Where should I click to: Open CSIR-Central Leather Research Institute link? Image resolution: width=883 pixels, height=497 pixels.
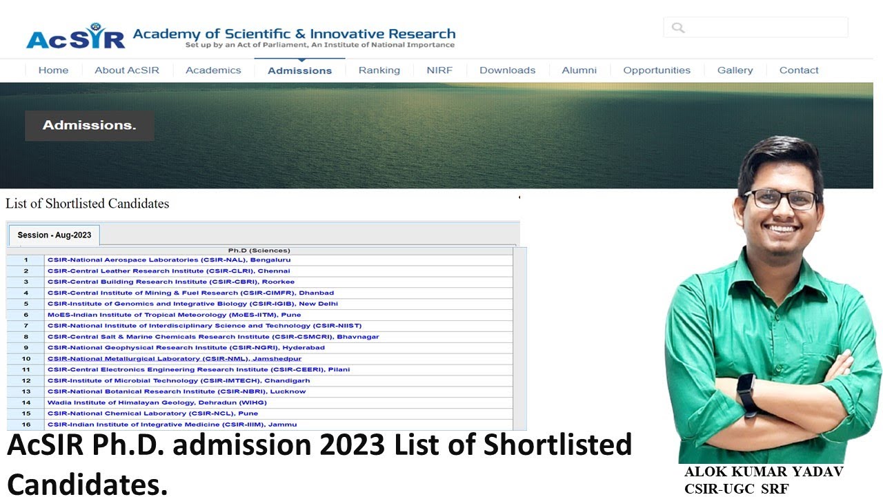168,271
